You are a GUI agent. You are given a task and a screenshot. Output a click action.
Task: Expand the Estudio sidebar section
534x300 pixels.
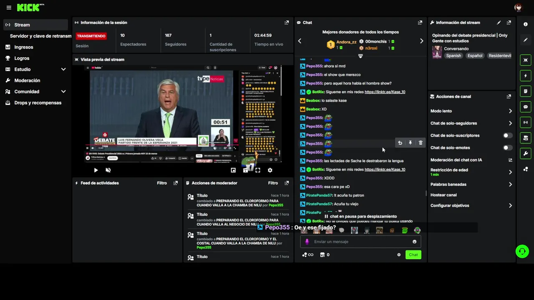(x=63, y=69)
